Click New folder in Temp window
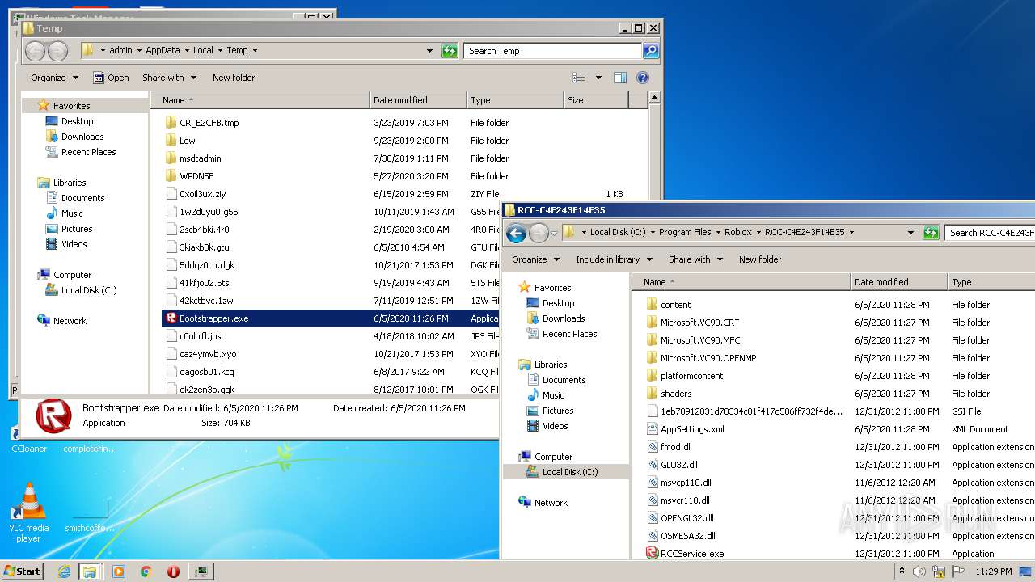This screenshot has height=582, width=1035. tap(234, 78)
